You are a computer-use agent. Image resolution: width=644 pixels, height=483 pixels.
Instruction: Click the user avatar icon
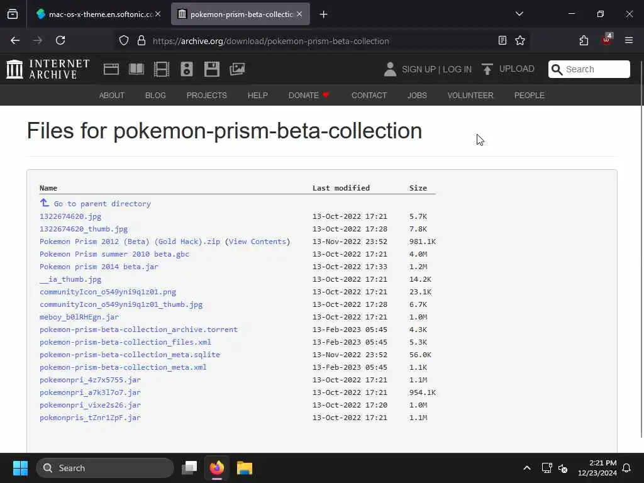coord(390,69)
